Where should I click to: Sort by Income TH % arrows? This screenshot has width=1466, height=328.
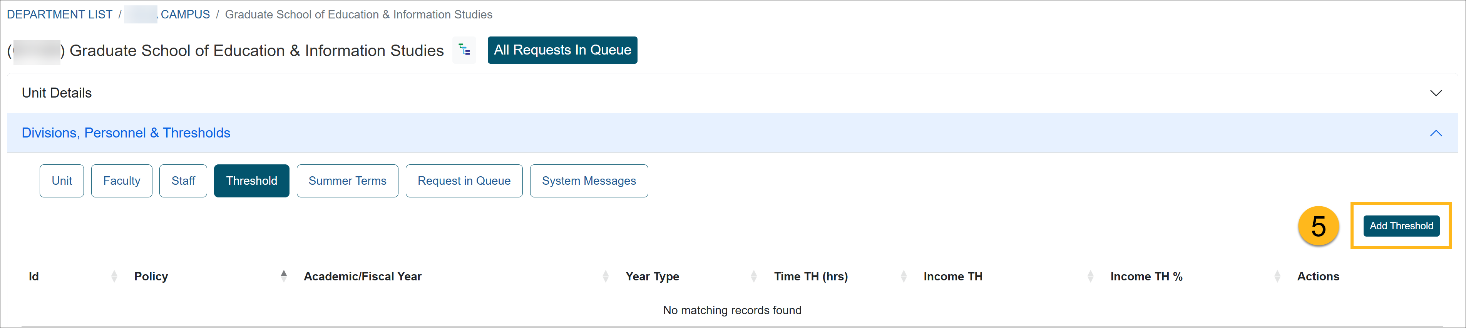tap(1277, 277)
